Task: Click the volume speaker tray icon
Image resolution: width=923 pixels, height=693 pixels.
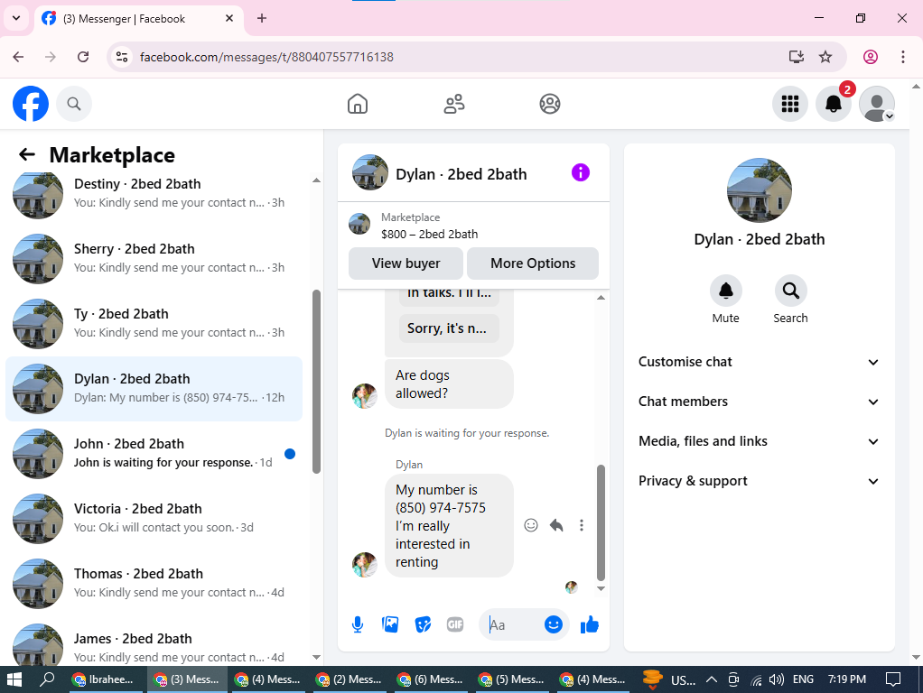Action: [777, 679]
